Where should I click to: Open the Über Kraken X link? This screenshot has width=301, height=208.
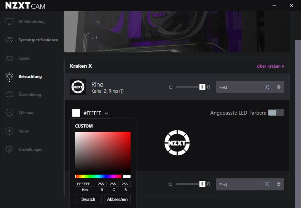[x=270, y=66]
